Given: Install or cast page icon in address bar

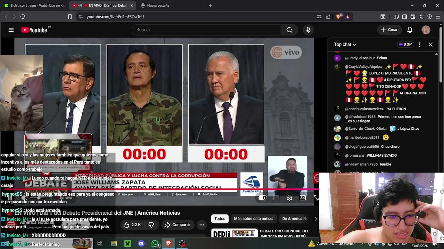Looking at the screenshot, I should [319, 17].
